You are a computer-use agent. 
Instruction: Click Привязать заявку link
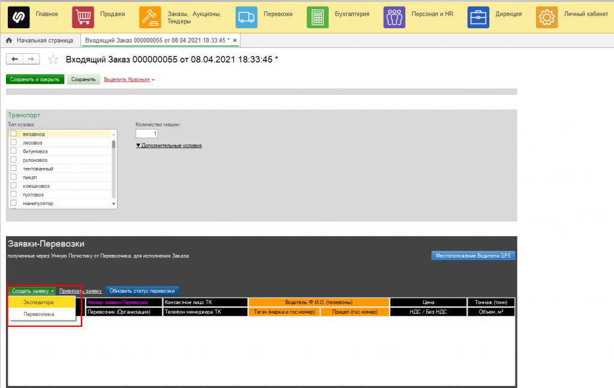click(x=80, y=291)
